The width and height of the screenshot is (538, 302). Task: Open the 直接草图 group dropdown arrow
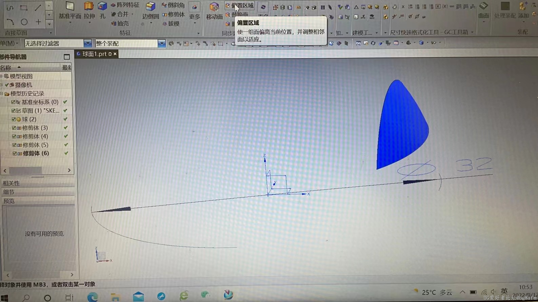coord(51,33)
